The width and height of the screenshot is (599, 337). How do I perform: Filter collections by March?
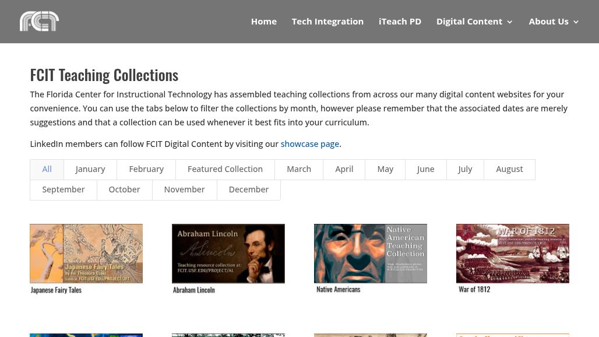(299, 169)
